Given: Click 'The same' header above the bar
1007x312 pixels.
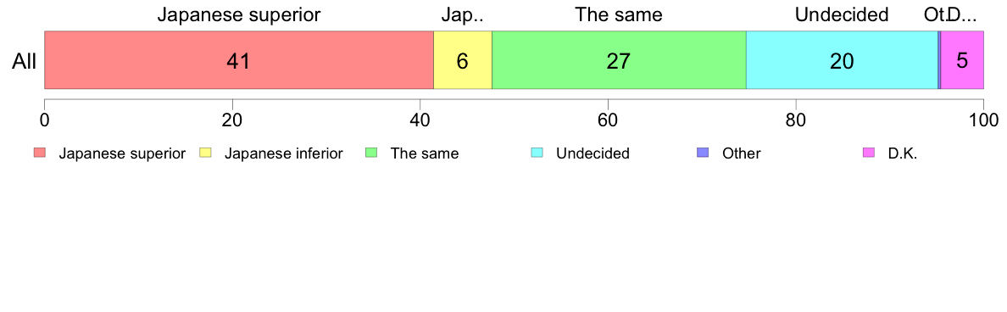Looking at the screenshot, I should pos(619,14).
